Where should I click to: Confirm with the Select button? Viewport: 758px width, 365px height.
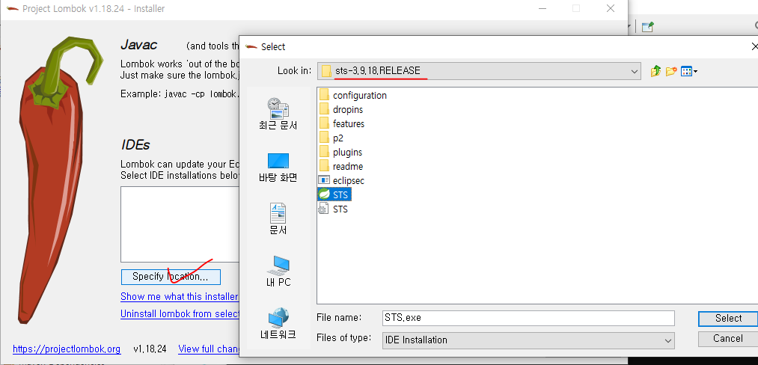tap(728, 318)
